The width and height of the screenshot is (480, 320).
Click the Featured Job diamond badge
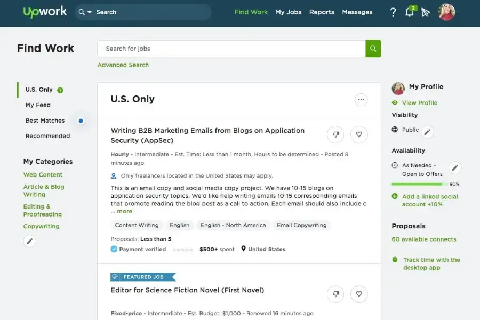tap(115, 277)
